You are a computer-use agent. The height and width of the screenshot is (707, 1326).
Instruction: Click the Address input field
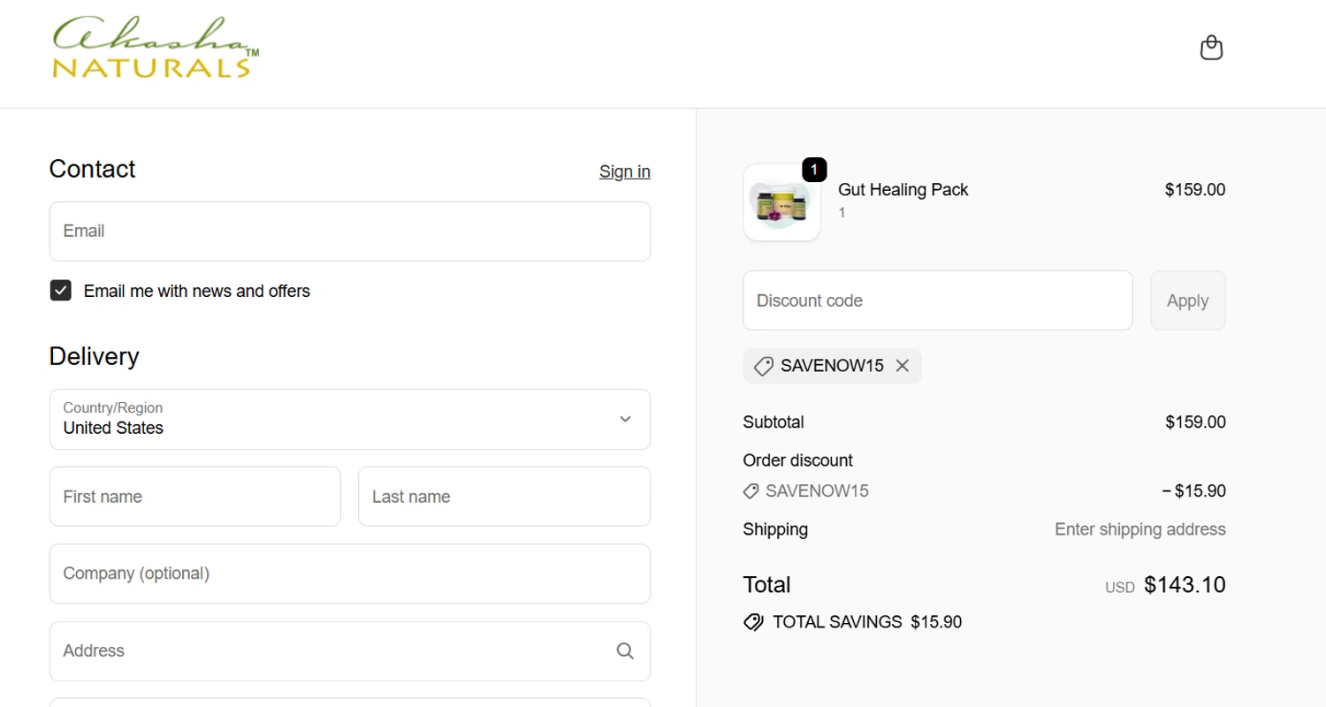pyautogui.click(x=350, y=651)
